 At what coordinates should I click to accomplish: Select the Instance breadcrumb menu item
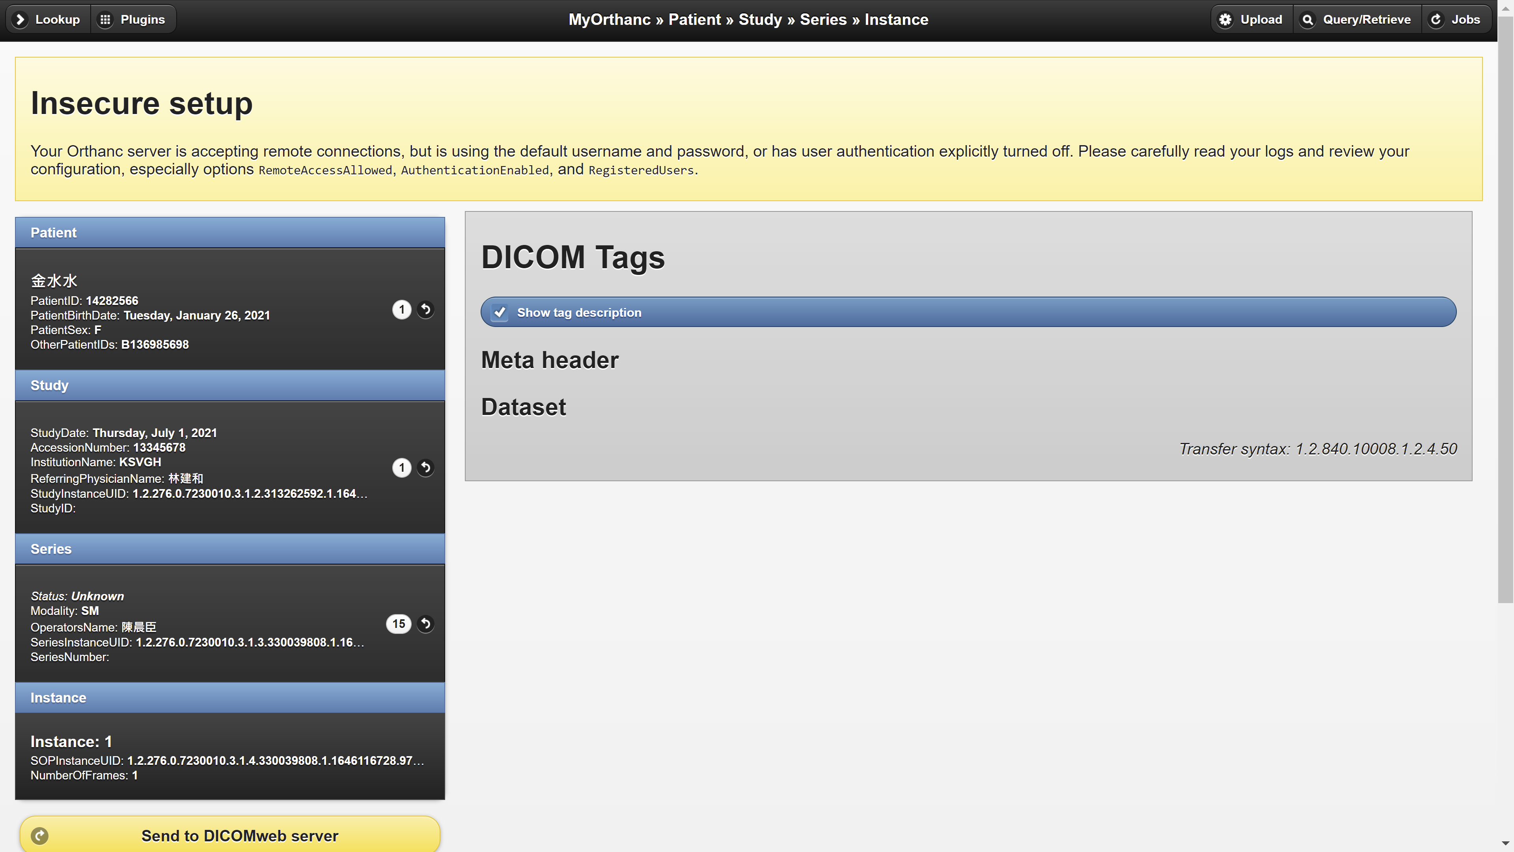(895, 19)
